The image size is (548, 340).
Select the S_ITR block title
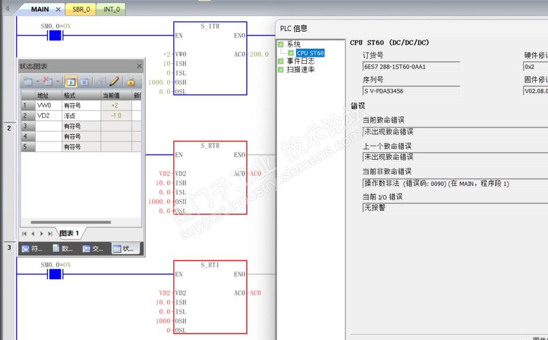(210, 26)
